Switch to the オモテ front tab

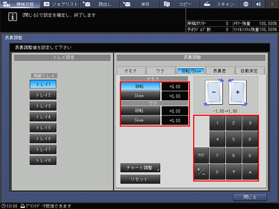(131, 71)
